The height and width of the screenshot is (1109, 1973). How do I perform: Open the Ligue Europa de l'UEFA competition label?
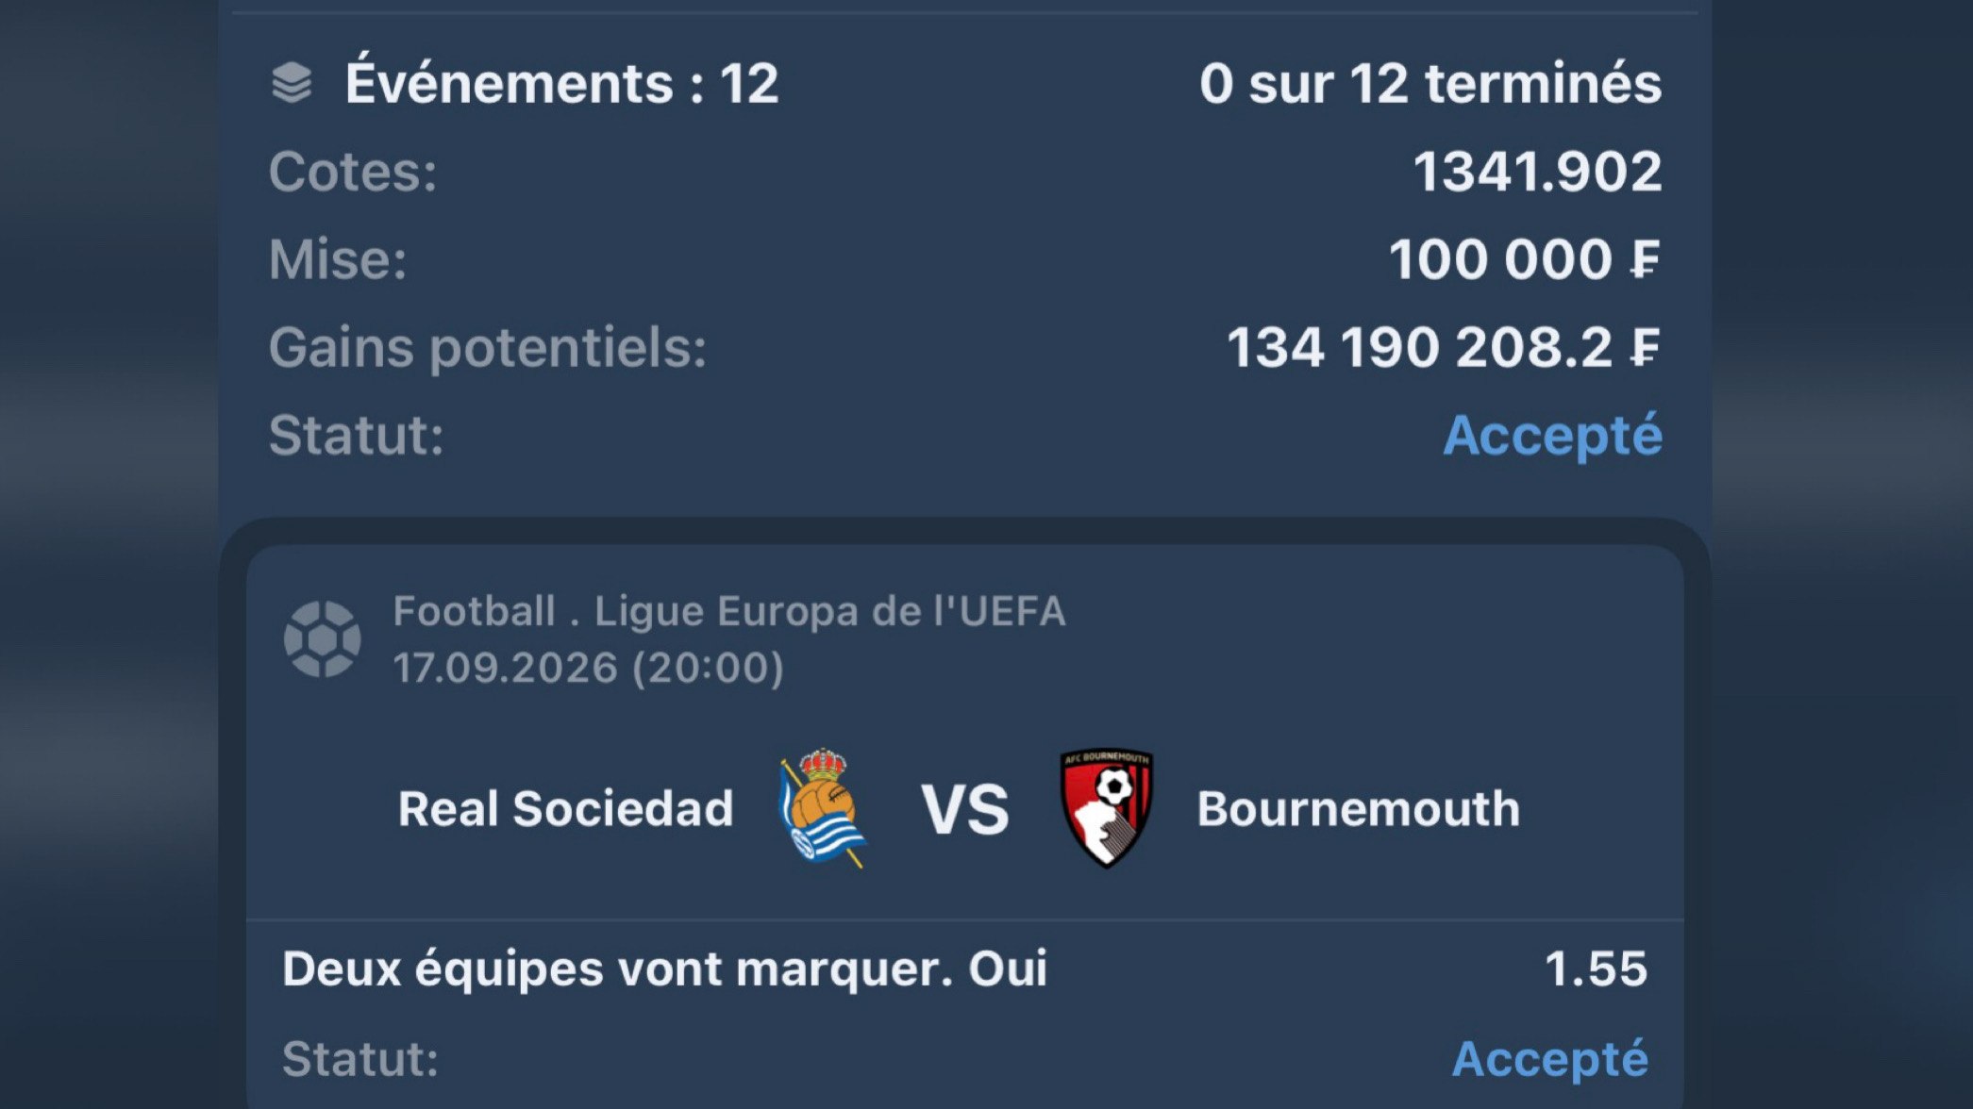coord(830,611)
